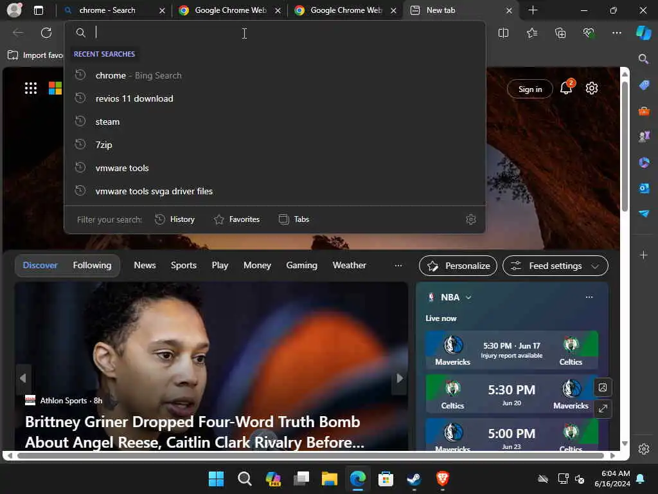Image resolution: width=658 pixels, height=494 pixels.
Task: Refresh the page with the reload icon
Action: coord(46,33)
